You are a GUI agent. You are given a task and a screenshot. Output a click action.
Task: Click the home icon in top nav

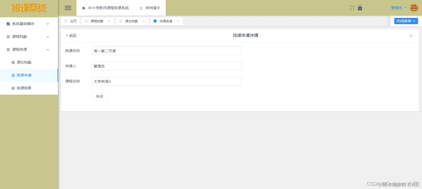click(x=84, y=8)
